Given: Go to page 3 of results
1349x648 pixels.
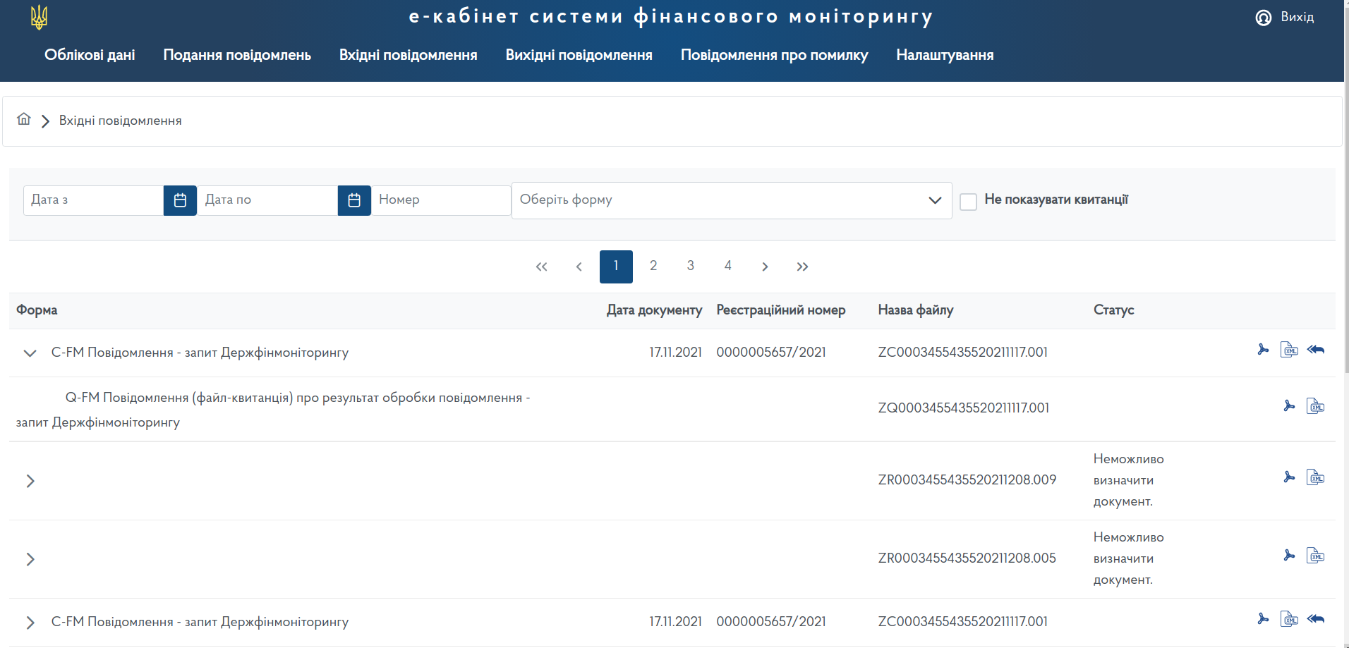Looking at the screenshot, I should click(x=690, y=266).
